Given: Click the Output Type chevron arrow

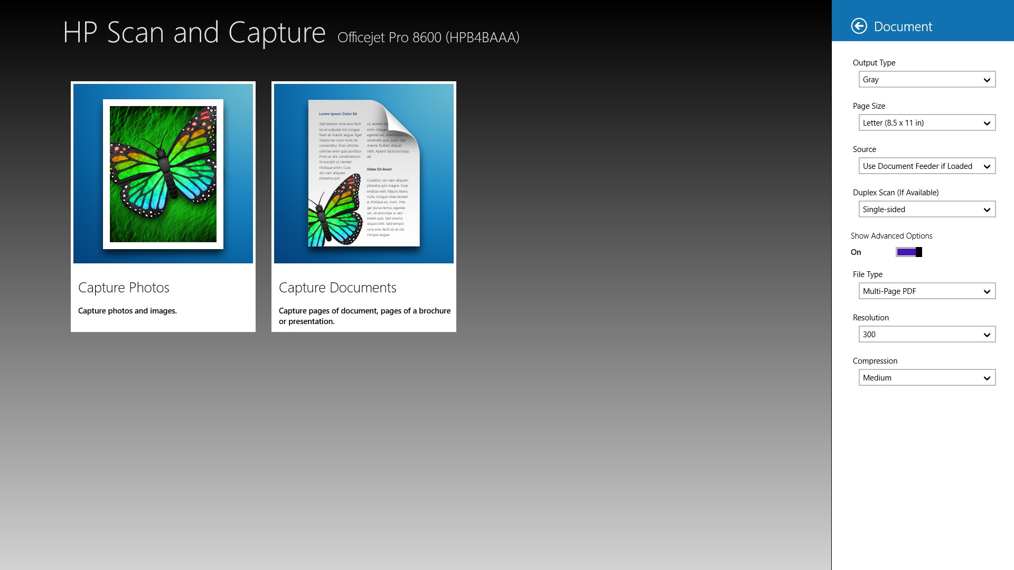Looking at the screenshot, I should (987, 80).
